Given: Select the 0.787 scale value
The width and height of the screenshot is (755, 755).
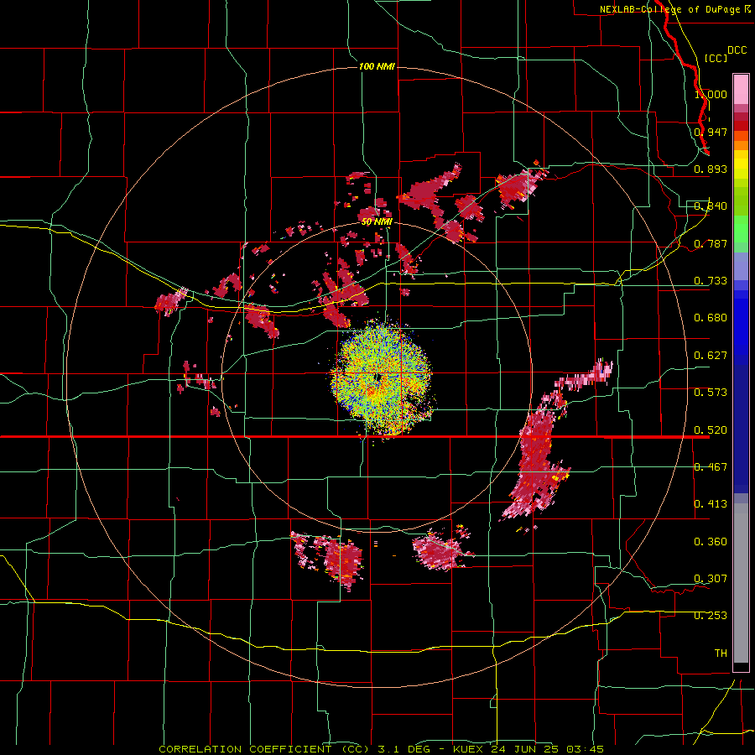Looking at the screenshot, I should tap(711, 243).
